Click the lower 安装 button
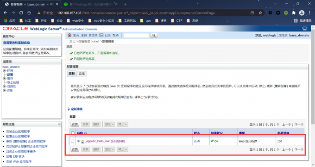This screenshot has width=315, height=167. coord(75,149)
